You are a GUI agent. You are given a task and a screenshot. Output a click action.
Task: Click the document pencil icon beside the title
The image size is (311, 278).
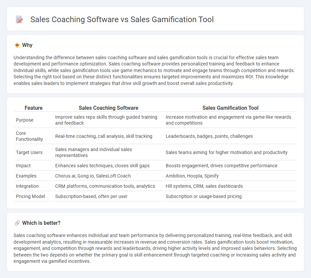coord(19,20)
